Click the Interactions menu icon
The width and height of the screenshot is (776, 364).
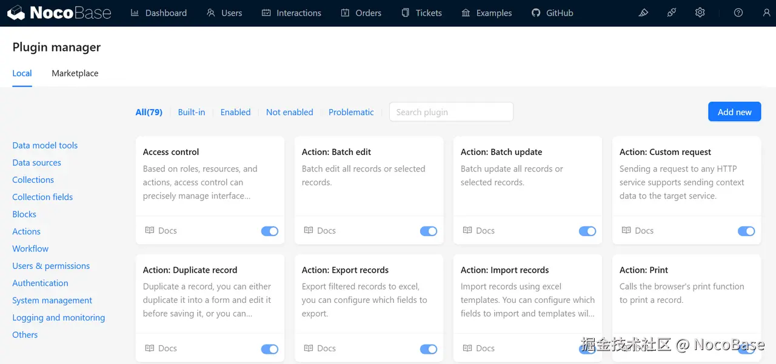[266, 13]
